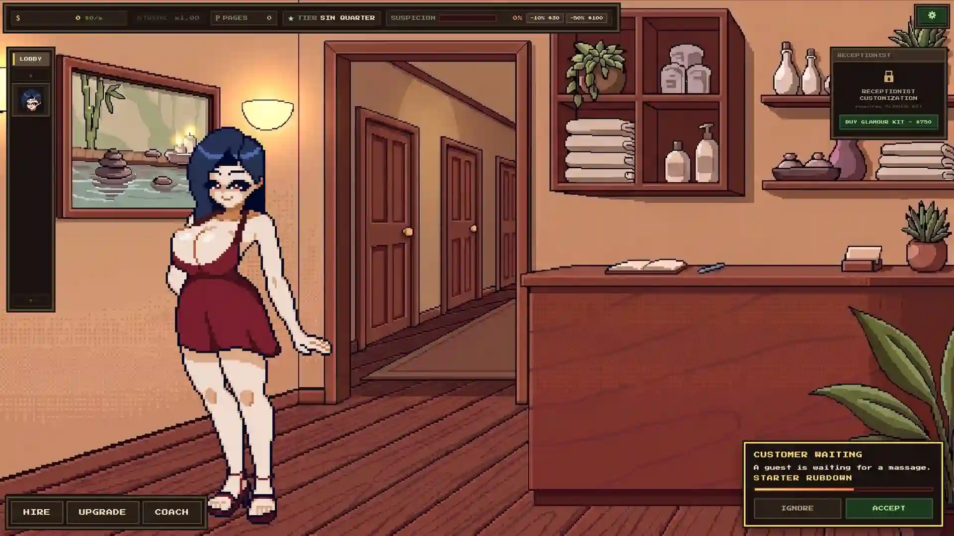Image resolution: width=954 pixels, height=536 pixels.
Task: Click the Suspicion meter bar
Action: click(x=468, y=18)
